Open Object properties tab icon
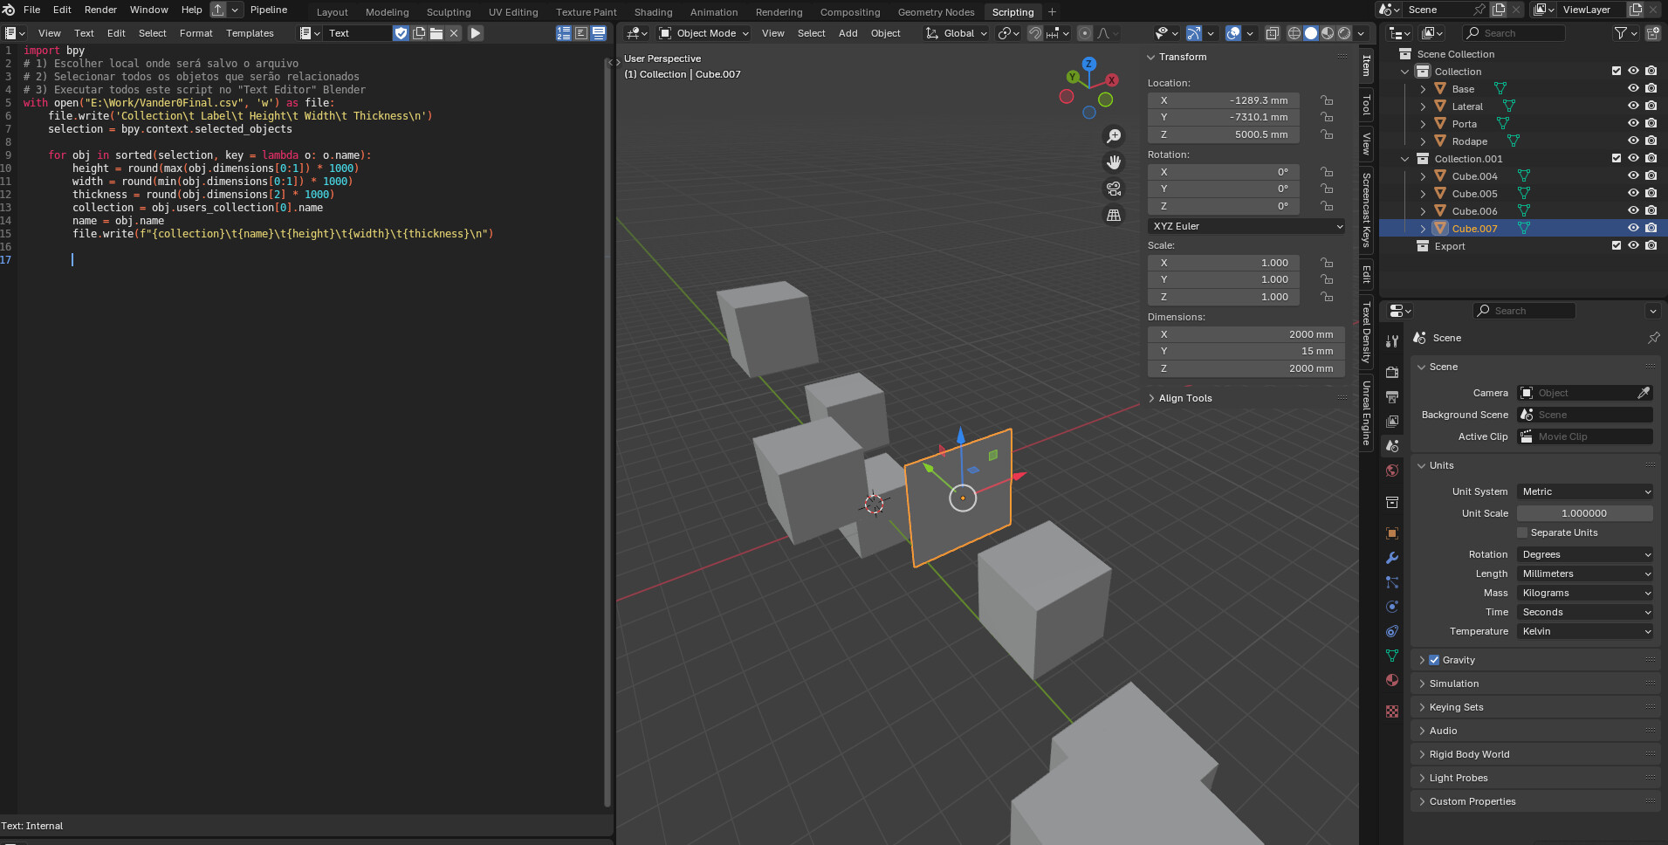 point(1392,533)
